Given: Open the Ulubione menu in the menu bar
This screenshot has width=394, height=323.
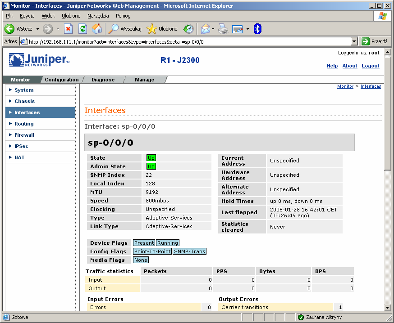Looking at the screenshot, I should pos(71,16).
